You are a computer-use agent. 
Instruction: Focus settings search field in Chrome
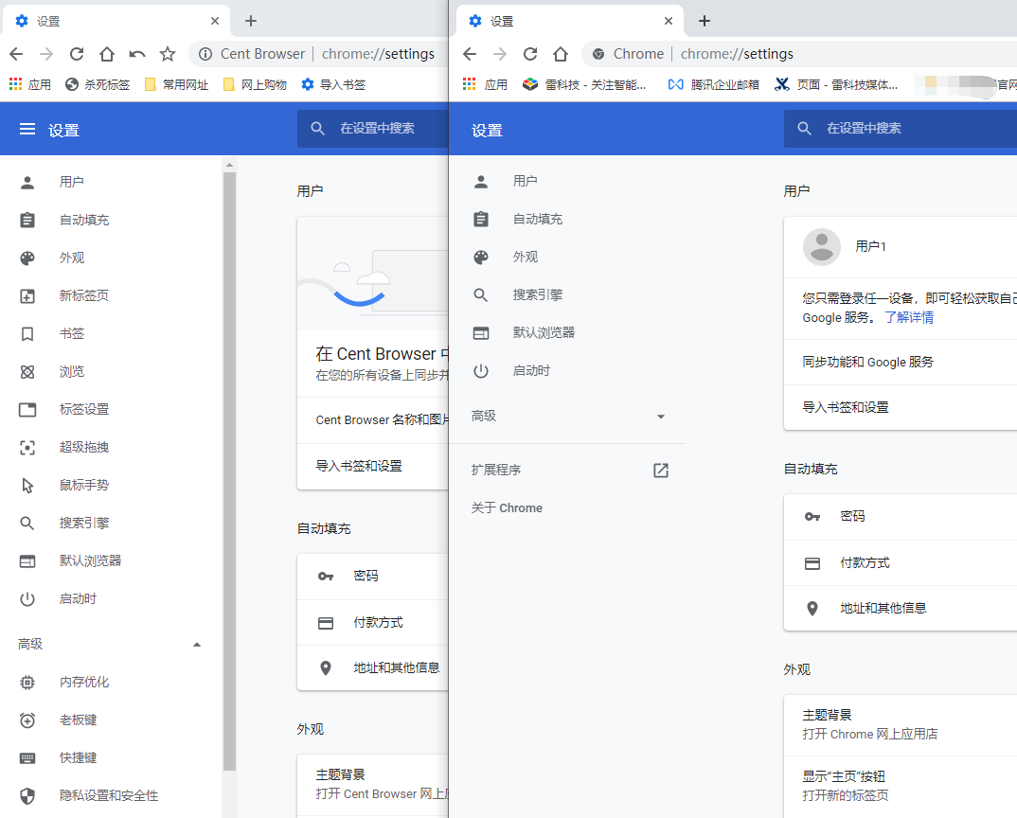click(901, 129)
